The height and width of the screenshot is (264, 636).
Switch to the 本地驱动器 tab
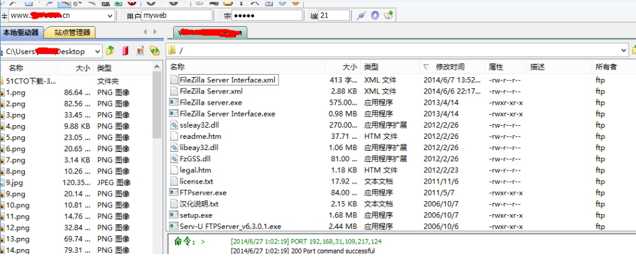(21, 32)
